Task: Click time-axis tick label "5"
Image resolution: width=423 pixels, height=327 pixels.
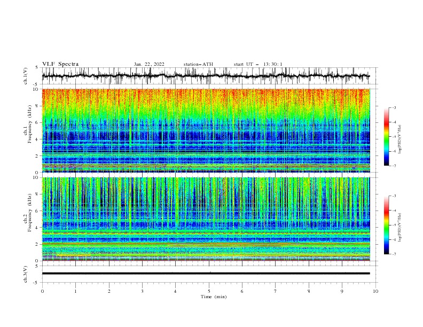Action: (209, 291)
